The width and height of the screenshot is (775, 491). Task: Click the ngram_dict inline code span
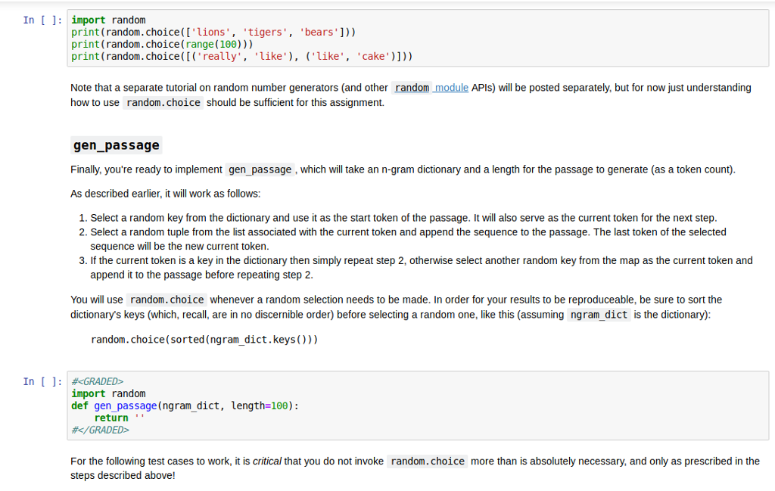tap(597, 315)
